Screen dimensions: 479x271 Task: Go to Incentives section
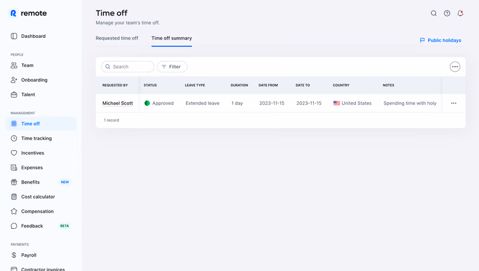click(32, 153)
